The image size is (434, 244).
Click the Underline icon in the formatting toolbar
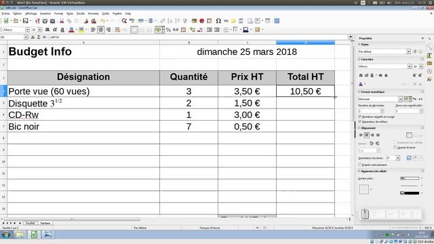click(62, 30)
